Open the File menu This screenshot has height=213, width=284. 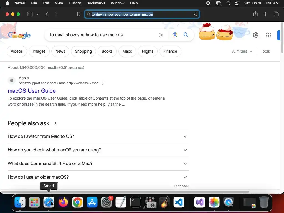[34, 3]
